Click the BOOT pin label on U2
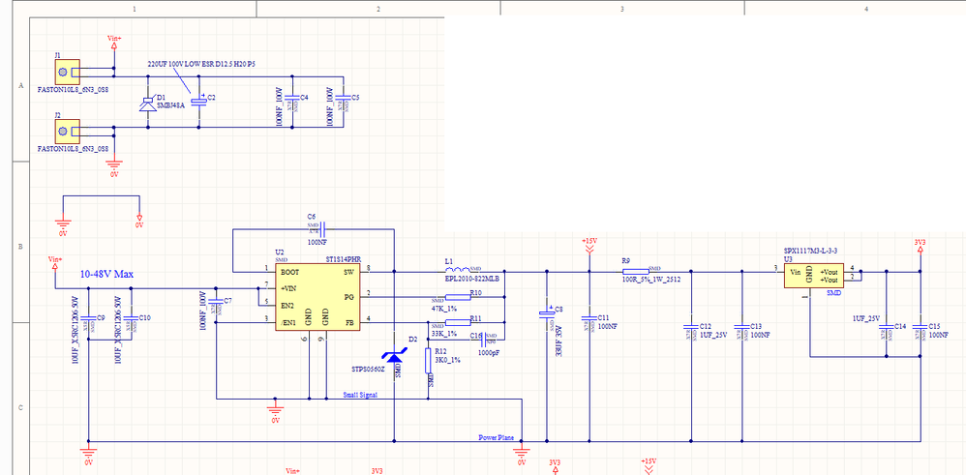The height and width of the screenshot is (475, 966). click(289, 271)
